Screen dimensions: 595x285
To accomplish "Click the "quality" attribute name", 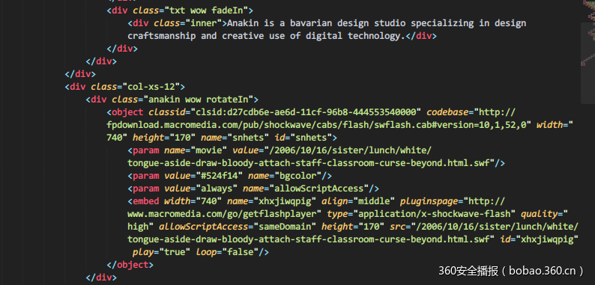I will click(x=540, y=214).
